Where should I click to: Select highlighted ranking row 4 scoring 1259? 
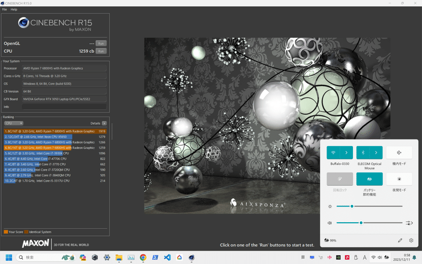pos(55,148)
